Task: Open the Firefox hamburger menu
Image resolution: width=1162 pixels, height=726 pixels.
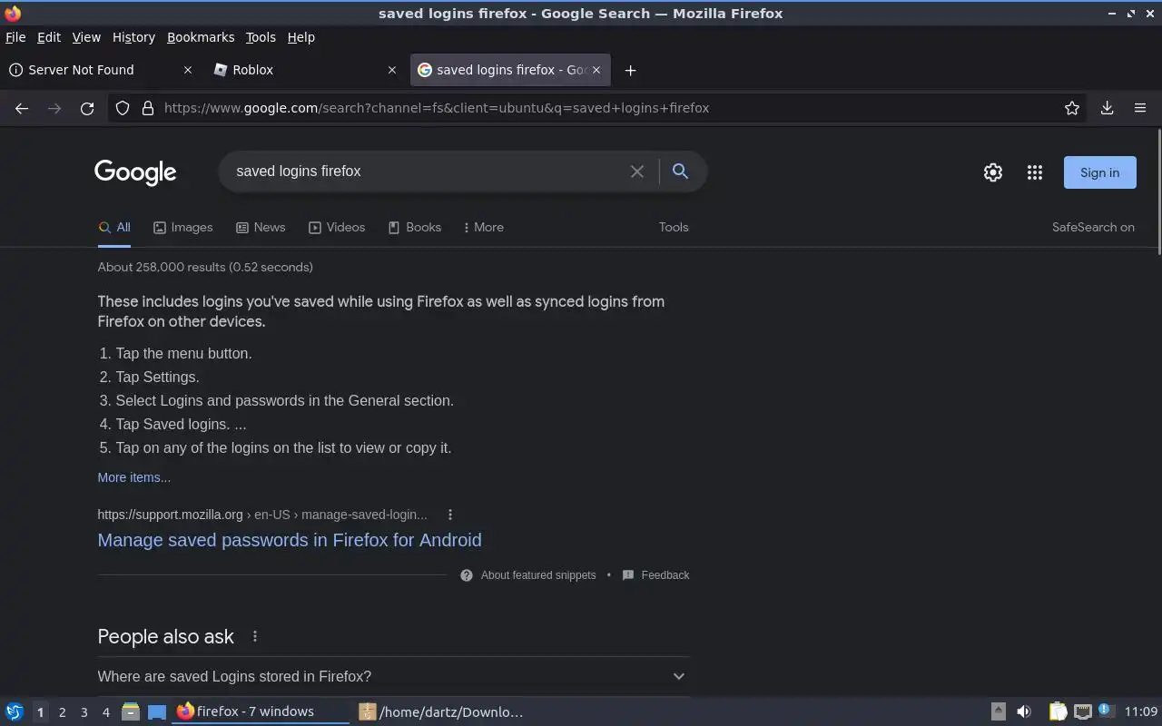Action: 1140,108
